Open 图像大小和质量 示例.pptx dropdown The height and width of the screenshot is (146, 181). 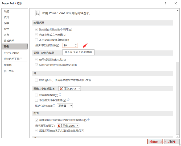[x=69, y=89]
